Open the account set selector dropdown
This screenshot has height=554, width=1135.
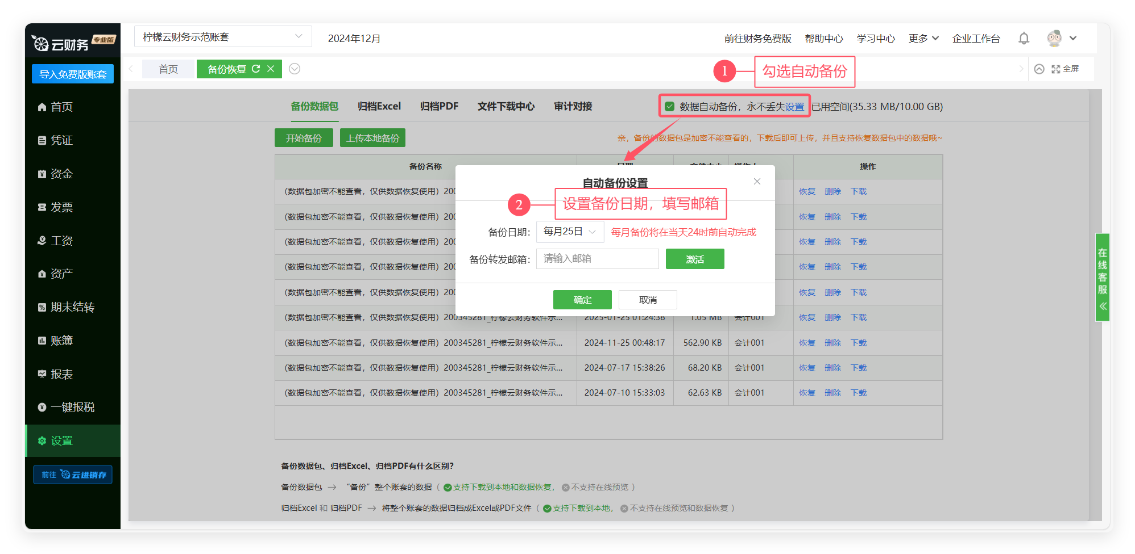[x=223, y=37]
